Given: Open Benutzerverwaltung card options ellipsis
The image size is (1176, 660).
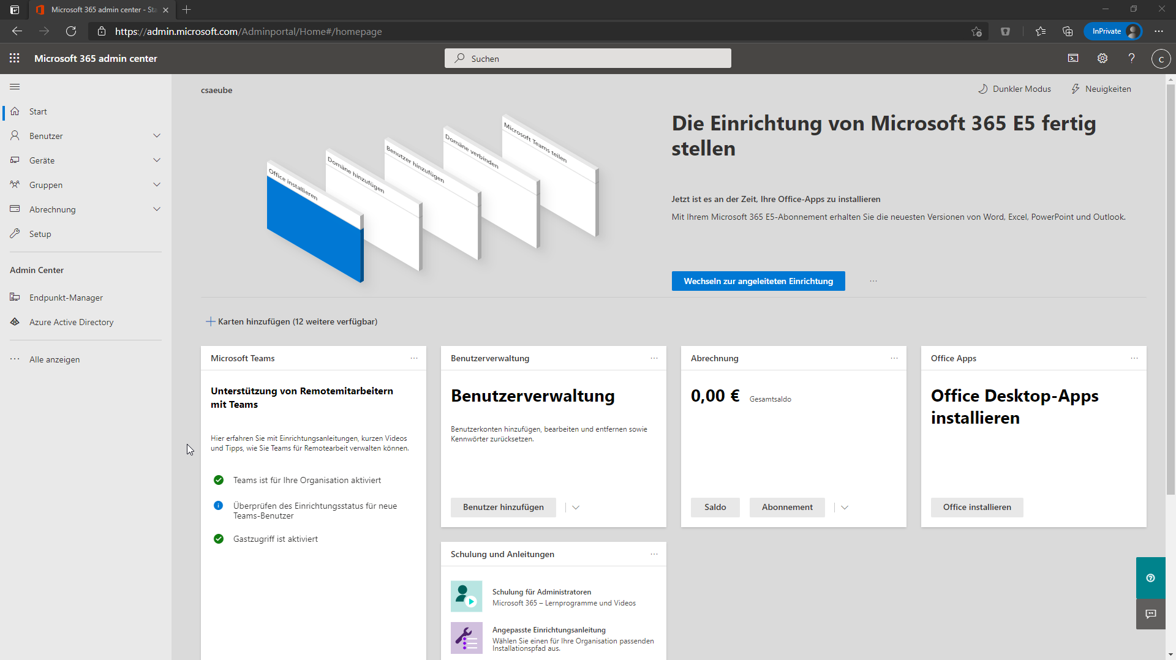Looking at the screenshot, I should [654, 358].
